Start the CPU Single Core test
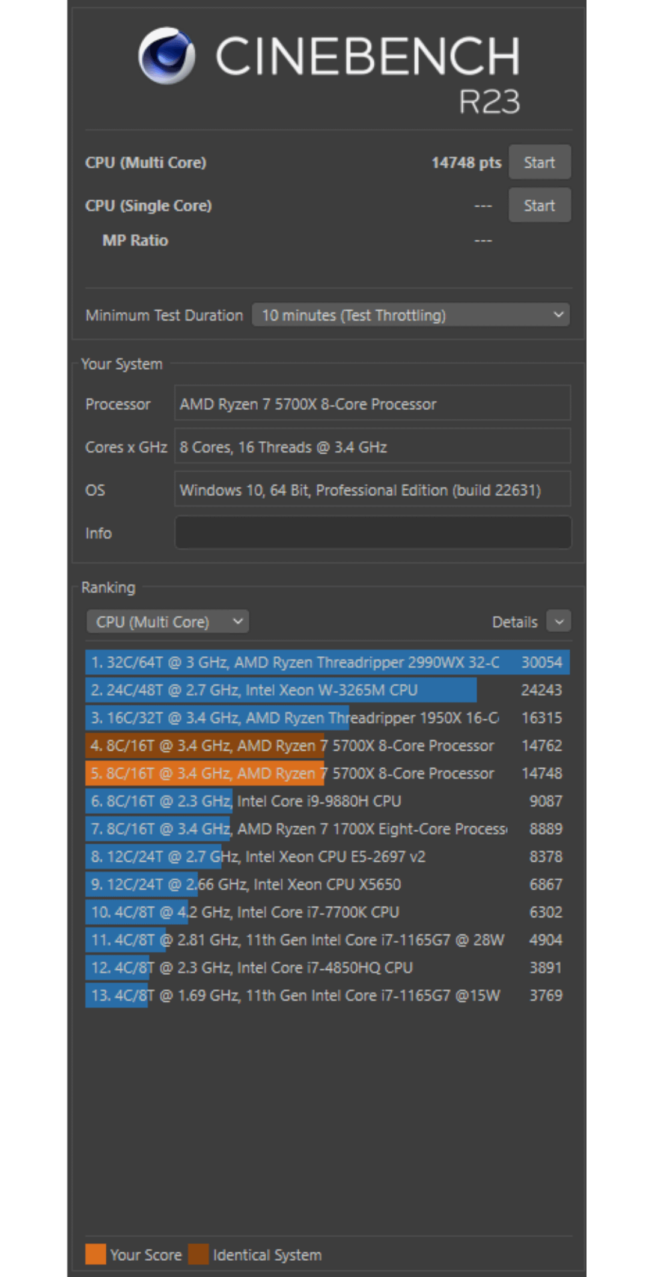The height and width of the screenshot is (1277, 649). [539, 206]
